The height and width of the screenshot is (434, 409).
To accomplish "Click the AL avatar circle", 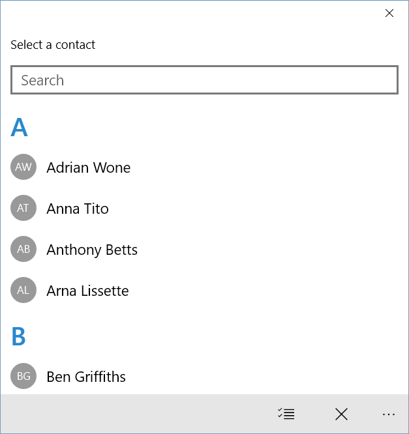I will [23, 291].
